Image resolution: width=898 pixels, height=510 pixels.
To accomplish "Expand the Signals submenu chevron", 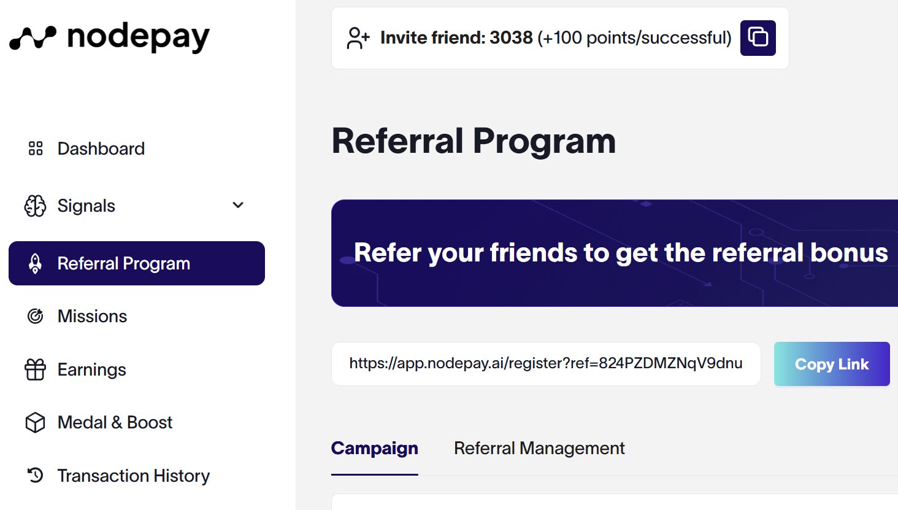I will (x=238, y=206).
